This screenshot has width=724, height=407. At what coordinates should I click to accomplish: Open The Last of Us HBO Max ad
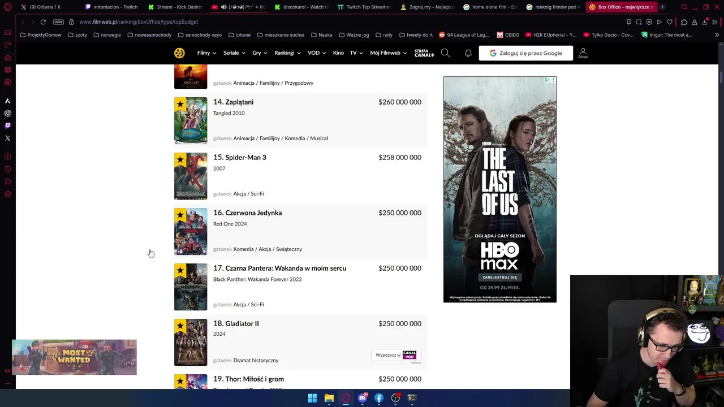(x=500, y=189)
